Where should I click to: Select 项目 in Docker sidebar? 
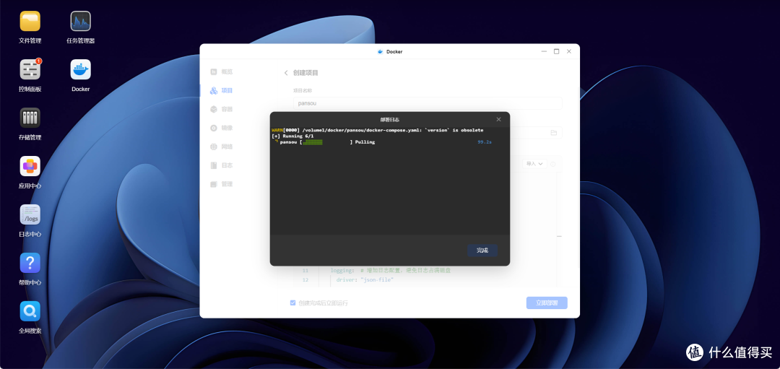click(222, 90)
